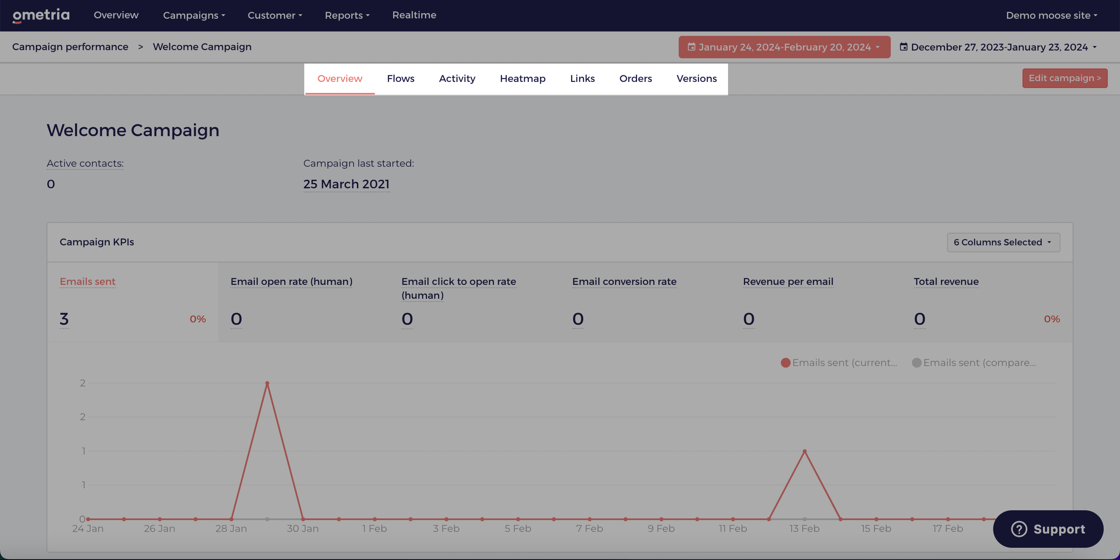Screen dimensions: 1120x560
Task: Click the Campaign KPIs panel heading
Action: [97, 242]
